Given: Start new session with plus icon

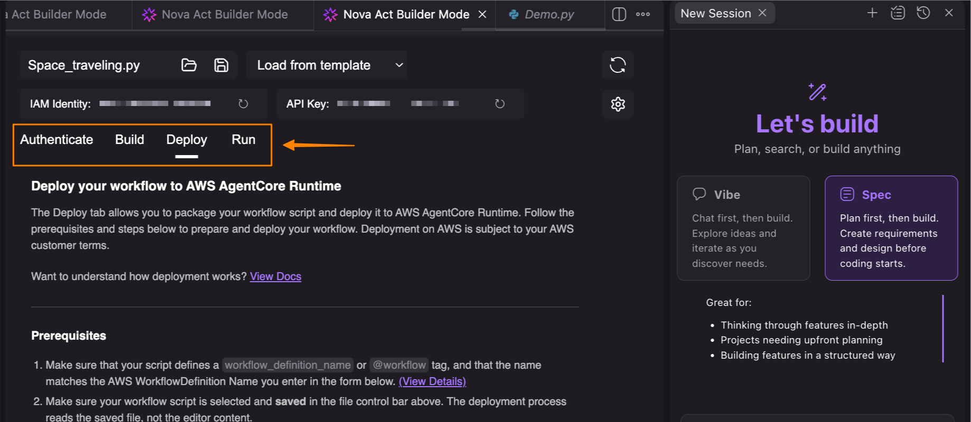Looking at the screenshot, I should click(872, 13).
